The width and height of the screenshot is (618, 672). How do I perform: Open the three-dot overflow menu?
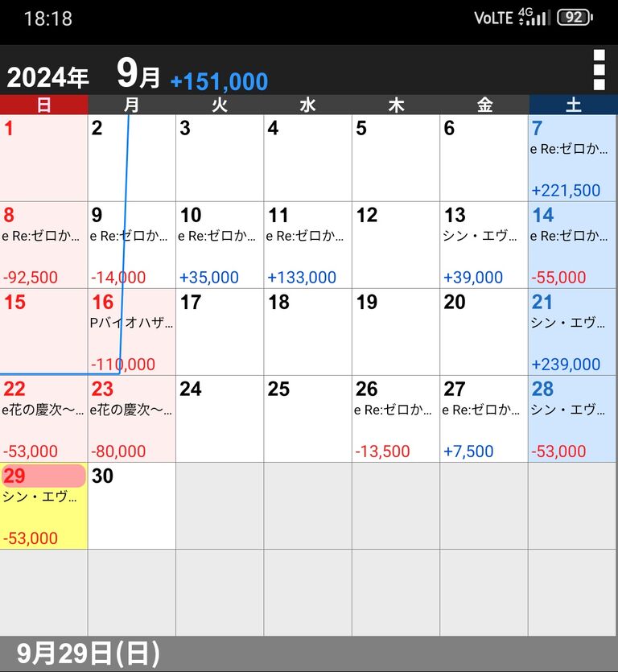[599, 70]
